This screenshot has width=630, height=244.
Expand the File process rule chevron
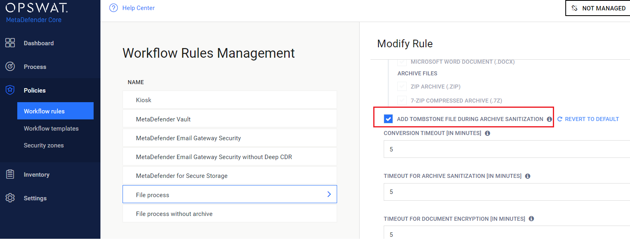329,194
